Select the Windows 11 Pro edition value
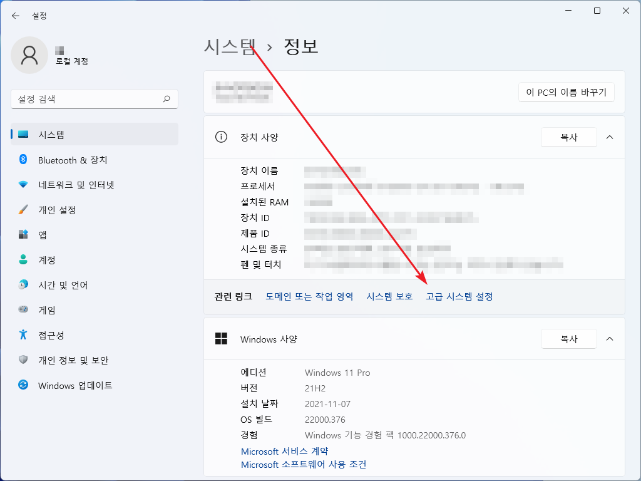 [337, 373]
